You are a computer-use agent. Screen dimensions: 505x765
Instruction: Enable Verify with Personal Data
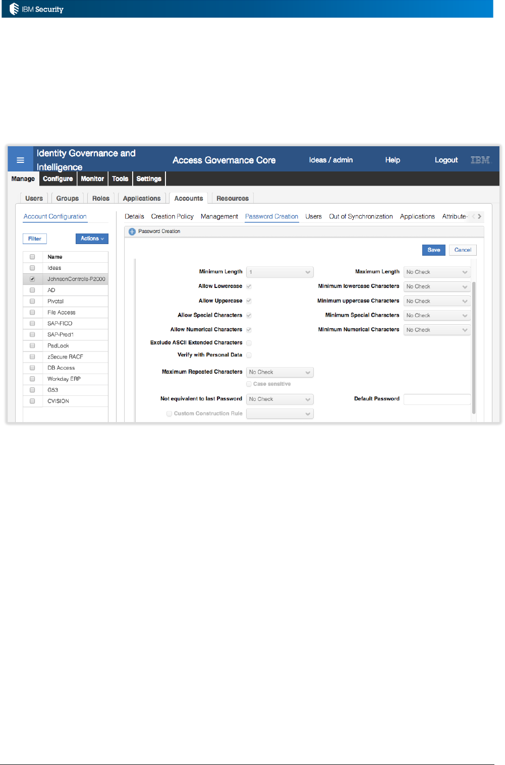point(249,355)
